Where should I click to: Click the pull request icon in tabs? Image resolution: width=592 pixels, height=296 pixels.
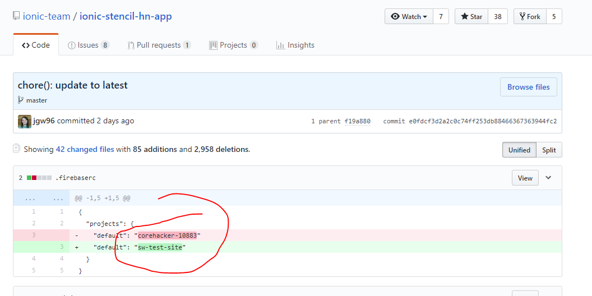(x=131, y=45)
